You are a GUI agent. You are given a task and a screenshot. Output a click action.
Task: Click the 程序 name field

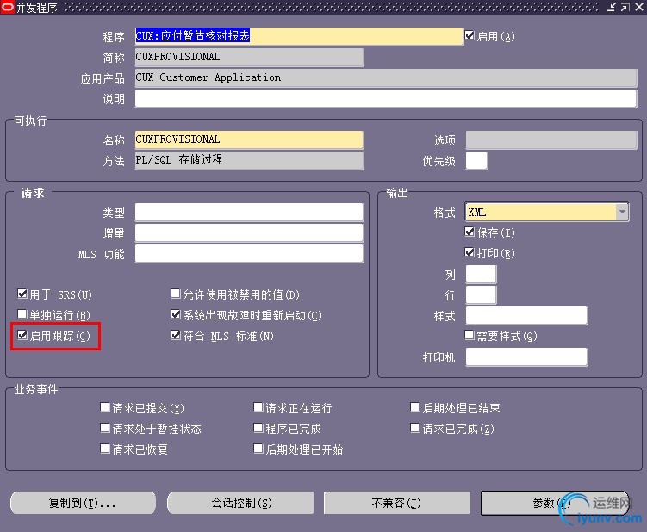click(x=299, y=36)
